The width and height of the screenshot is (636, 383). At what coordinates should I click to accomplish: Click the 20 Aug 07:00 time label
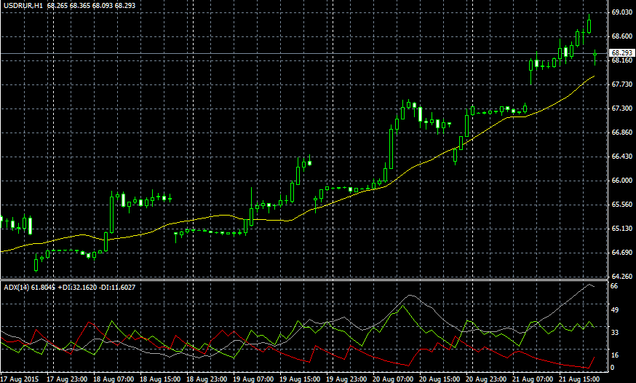click(x=394, y=379)
